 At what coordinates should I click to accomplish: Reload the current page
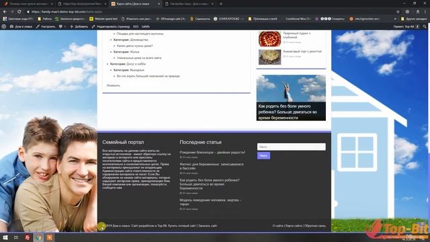click(x=19, y=12)
